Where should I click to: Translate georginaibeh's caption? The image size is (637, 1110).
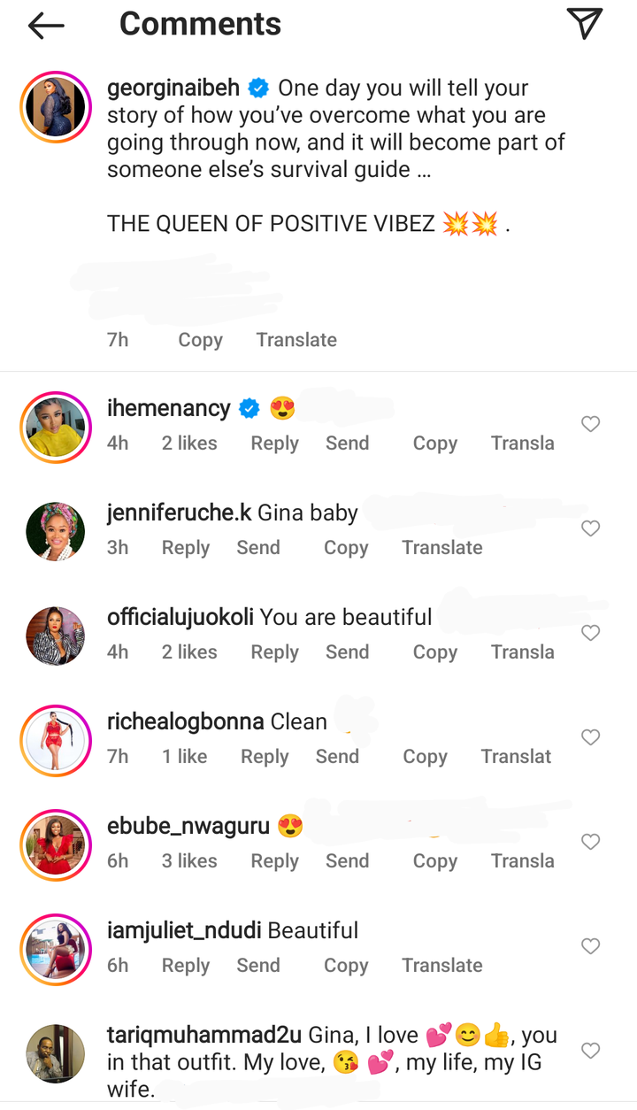coord(296,340)
